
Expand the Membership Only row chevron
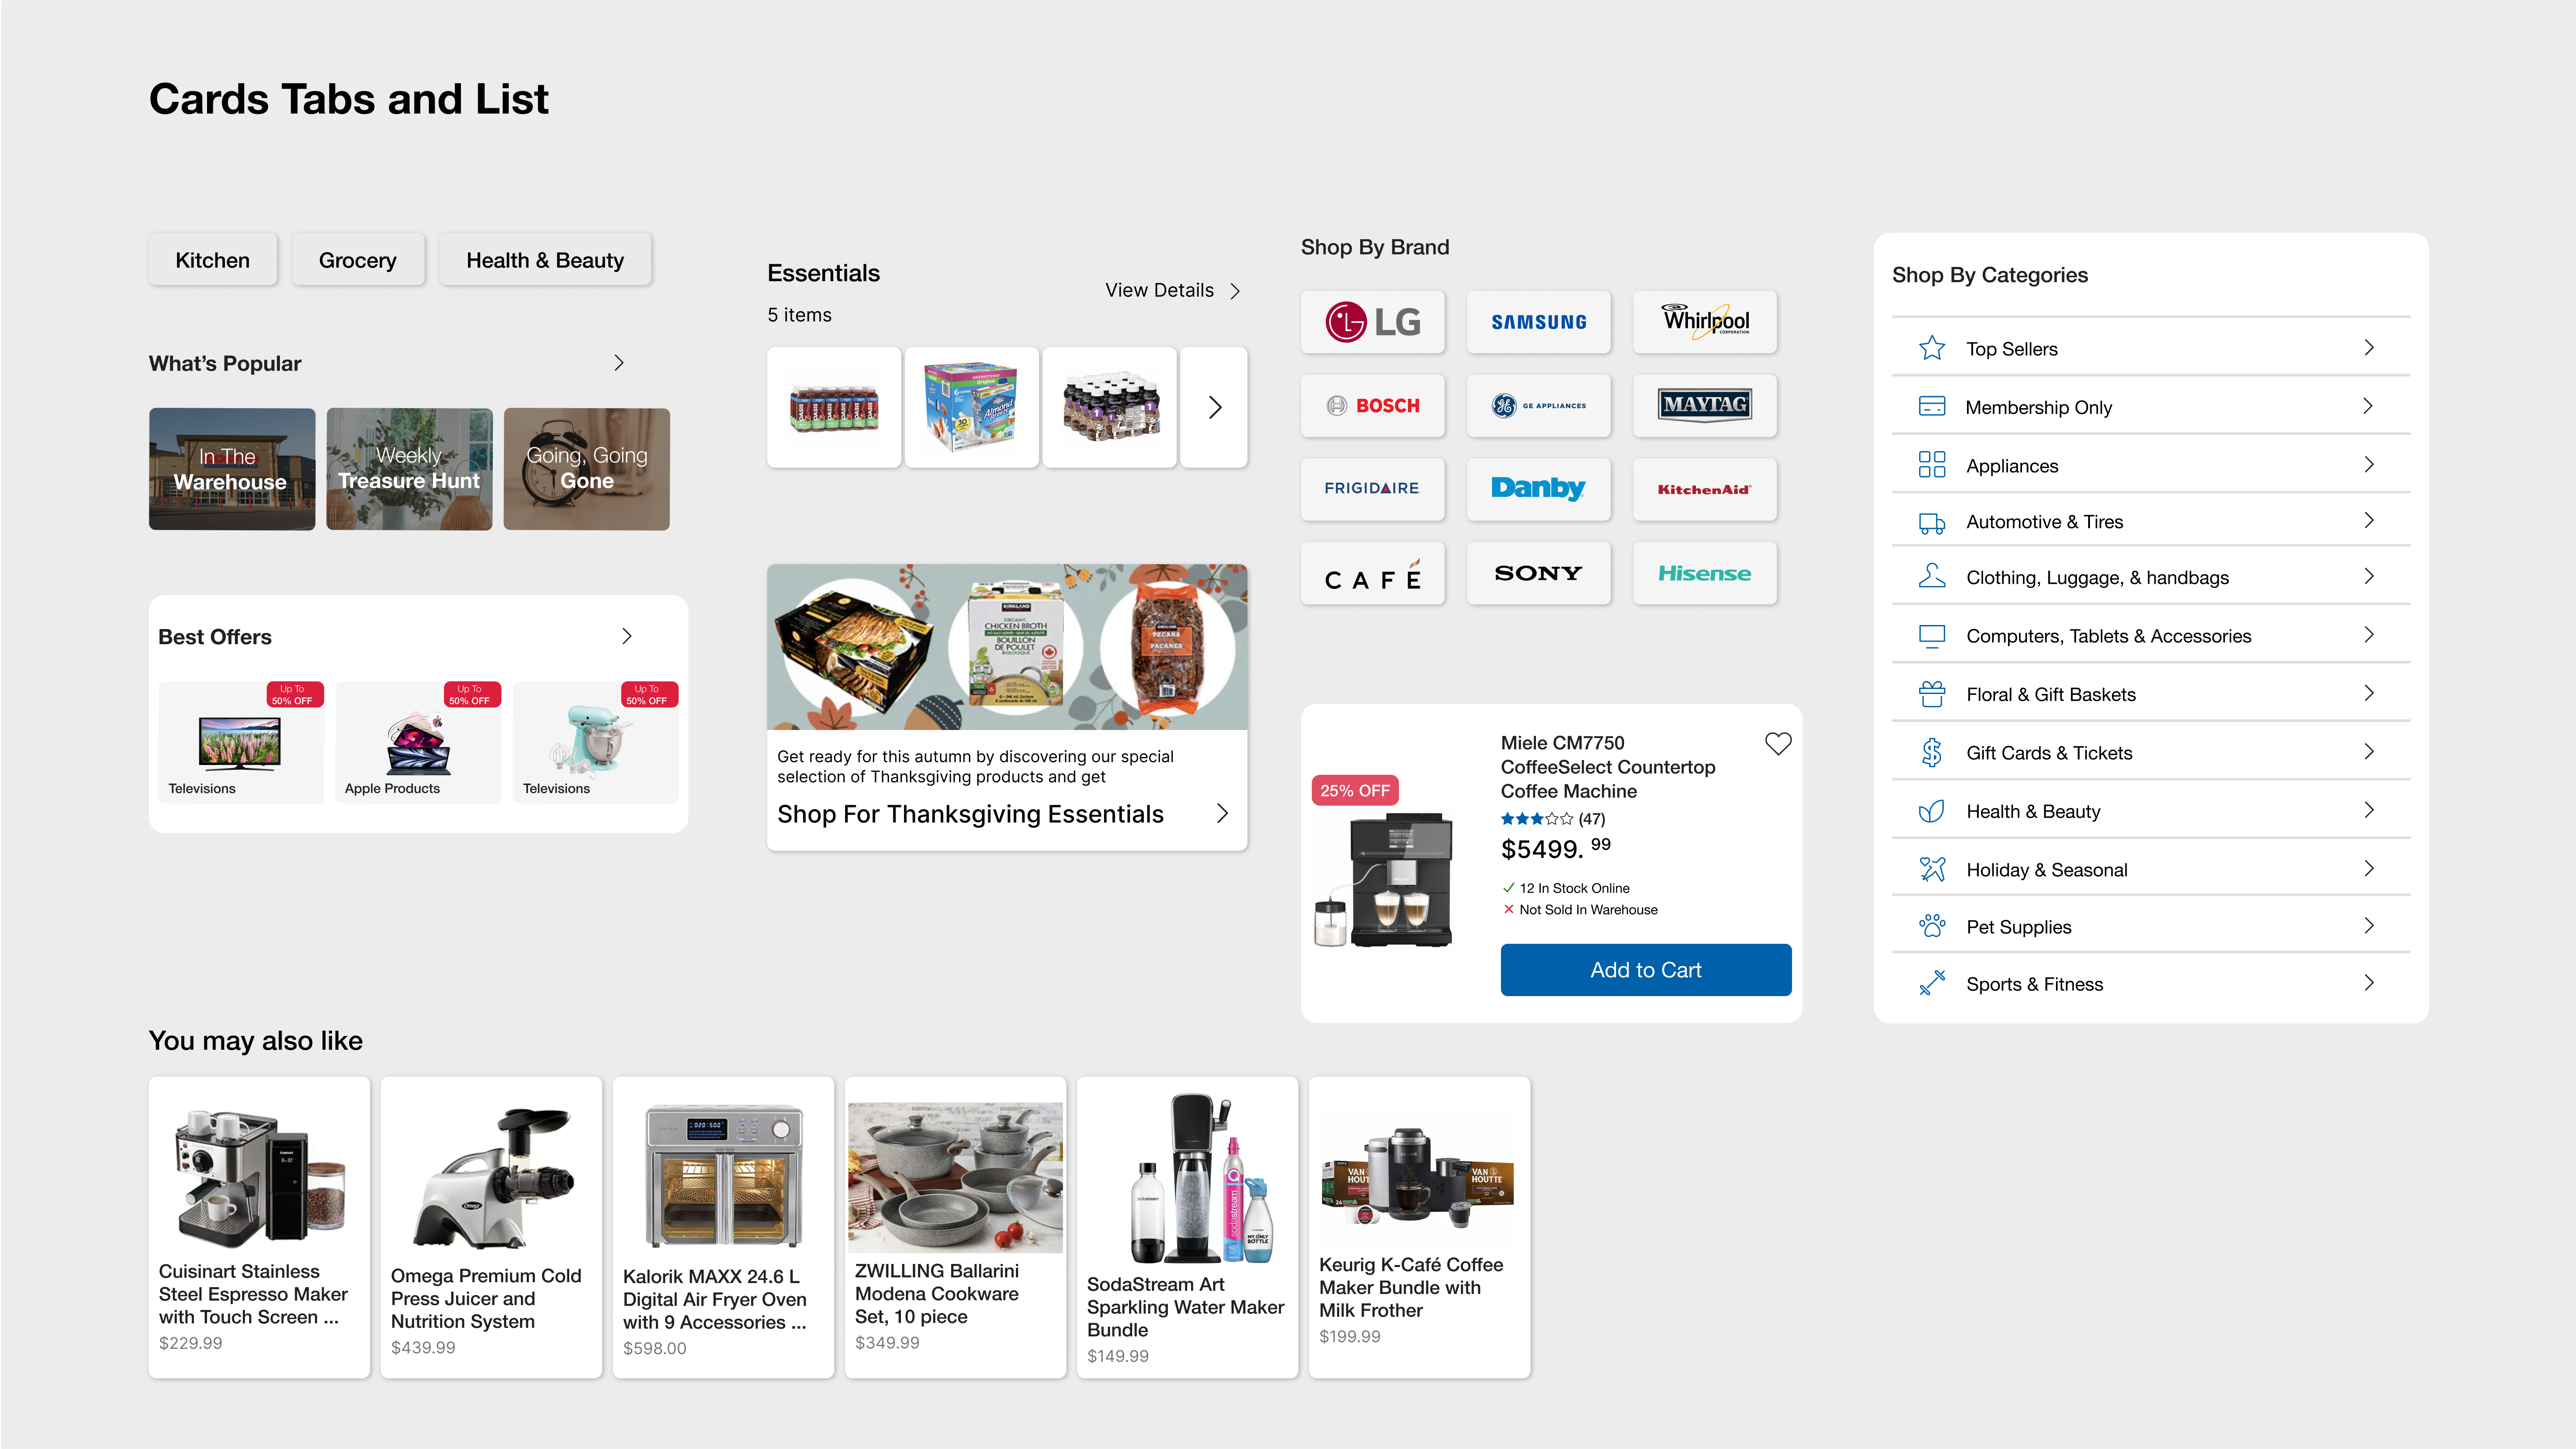tap(2369, 405)
